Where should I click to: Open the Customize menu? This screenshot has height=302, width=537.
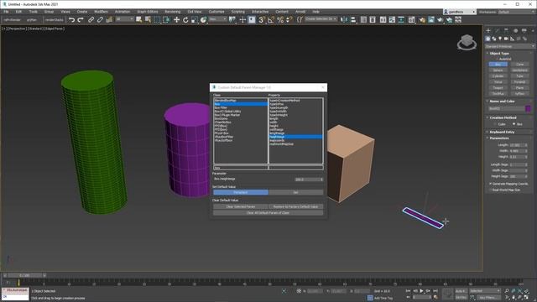pos(216,12)
